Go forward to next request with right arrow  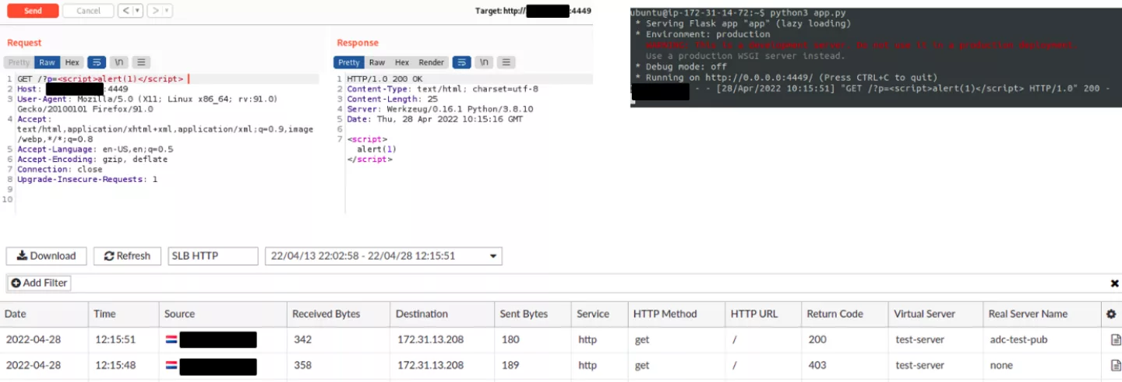157,11
